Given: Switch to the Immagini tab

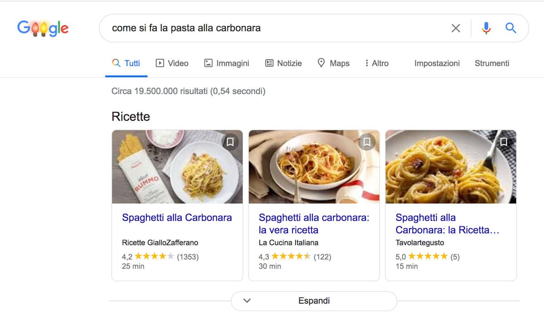Looking at the screenshot, I should (x=227, y=63).
